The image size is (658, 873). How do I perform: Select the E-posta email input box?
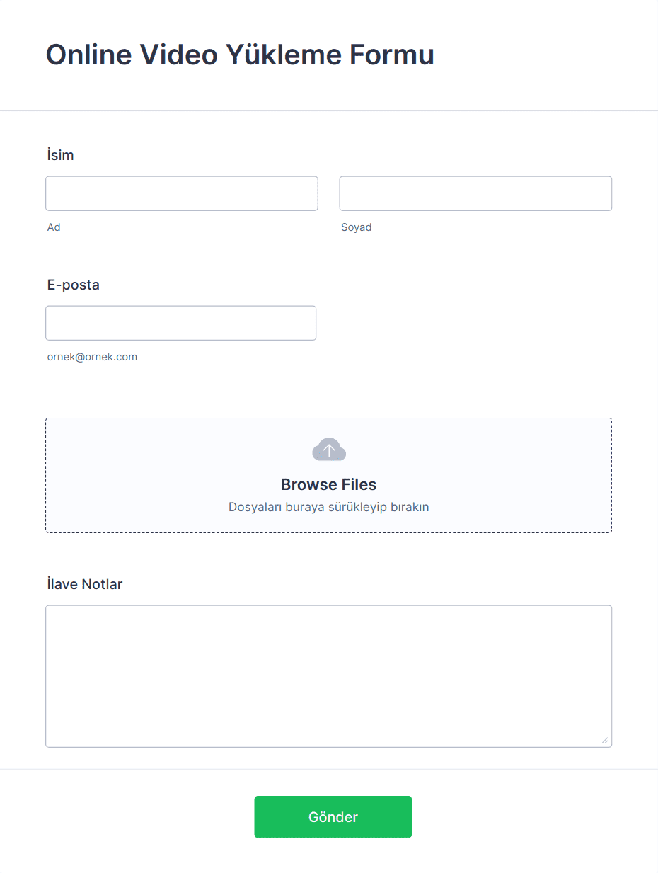pos(181,323)
